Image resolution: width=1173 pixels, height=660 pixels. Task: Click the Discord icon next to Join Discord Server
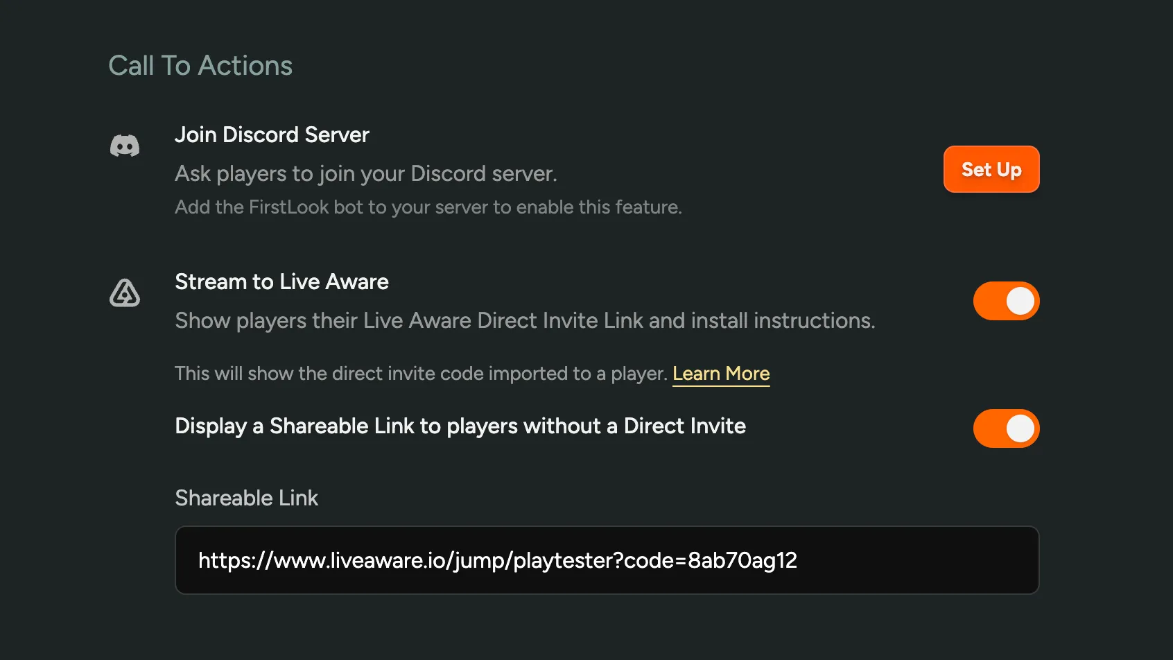point(125,146)
